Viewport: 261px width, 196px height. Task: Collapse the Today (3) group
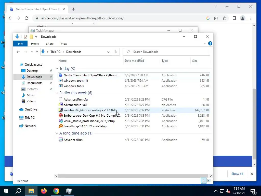click(57, 69)
